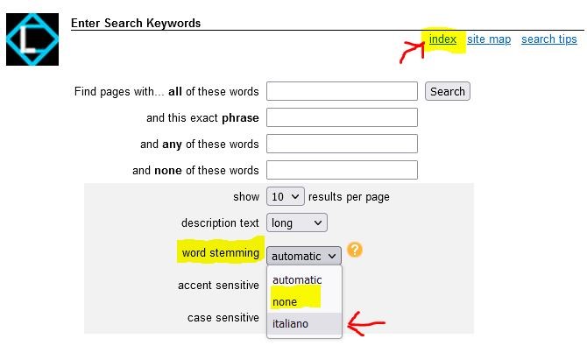Collapse the word stemming dropdown
Viewport: 587px width, 353px height.
(304, 256)
